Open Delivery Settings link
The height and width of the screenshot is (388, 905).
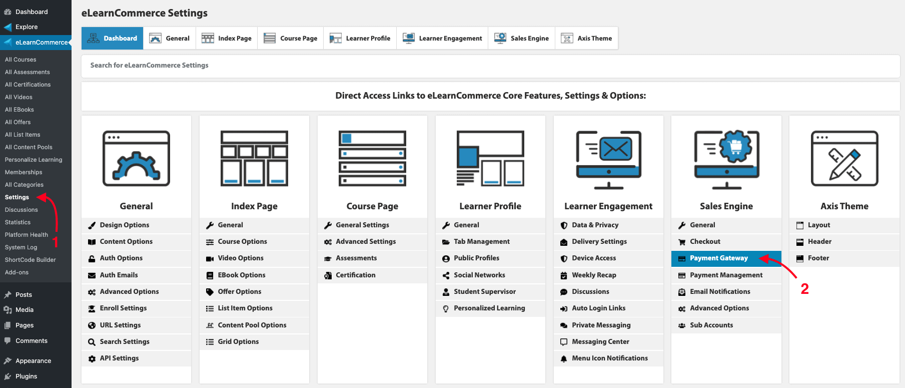pos(608,242)
